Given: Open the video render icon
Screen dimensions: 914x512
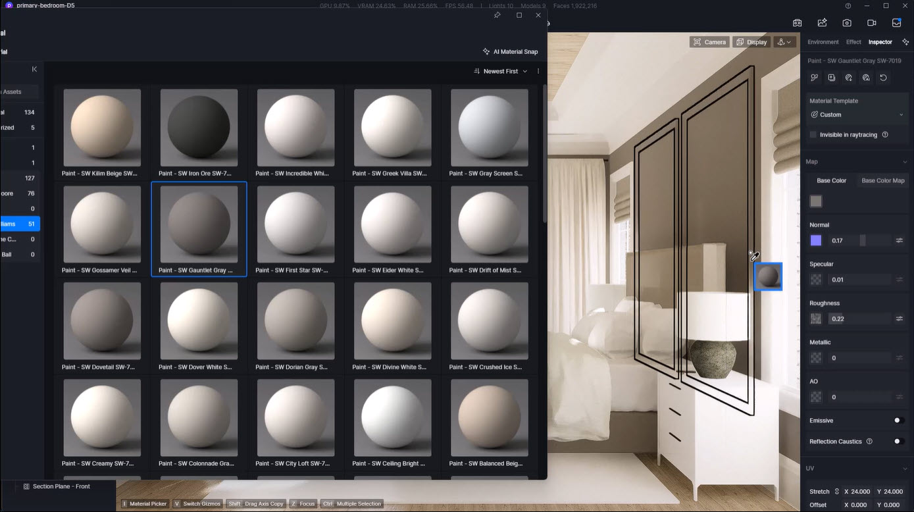Looking at the screenshot, I should (x=871, y=23).
